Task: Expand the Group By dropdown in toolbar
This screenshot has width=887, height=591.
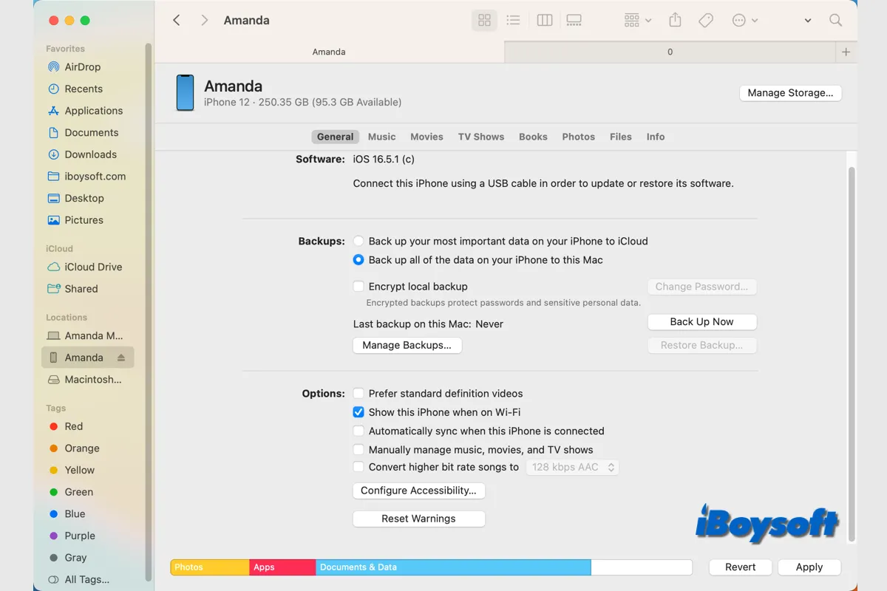Action: tap(637, 21)
